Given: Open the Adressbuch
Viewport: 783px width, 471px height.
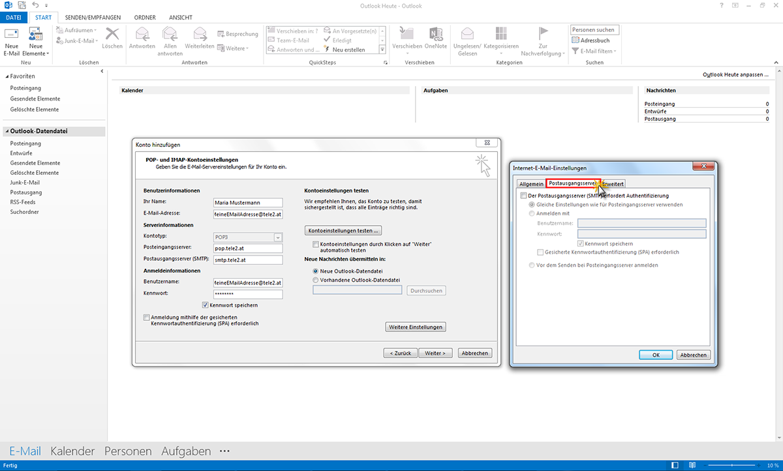Looking at the screenshot, I should [x=591, y=40].
